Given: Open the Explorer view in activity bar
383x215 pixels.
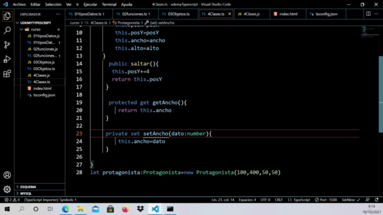Looking at the screenshot, I should 7,16.
